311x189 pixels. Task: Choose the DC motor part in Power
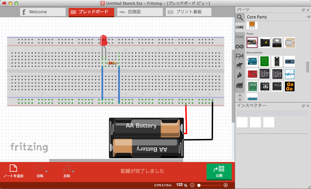click(289, 43)
